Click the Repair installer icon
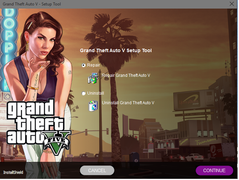 93,79
